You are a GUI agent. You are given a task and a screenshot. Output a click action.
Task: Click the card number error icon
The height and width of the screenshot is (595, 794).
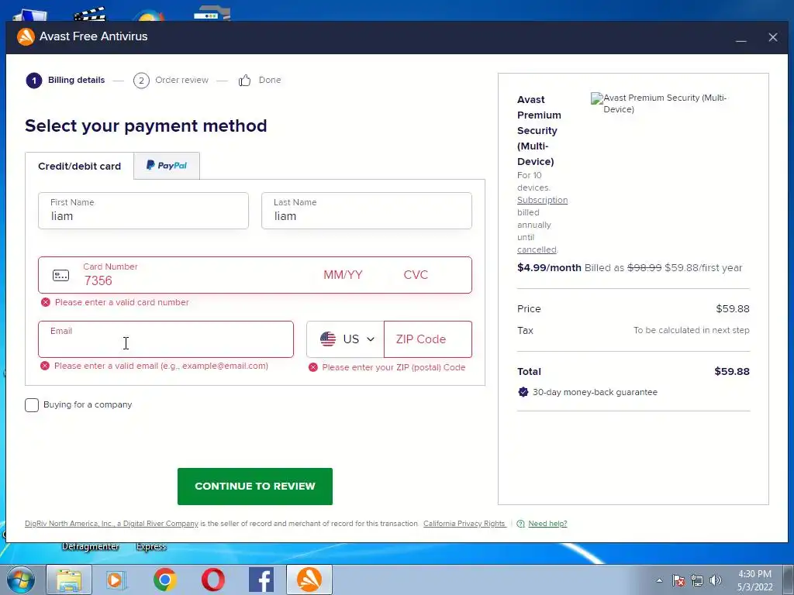coord(46,302)
